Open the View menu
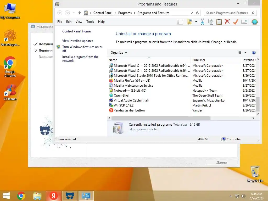The height and width of the screenshot is (201, 268). click(x=79, y=22)
